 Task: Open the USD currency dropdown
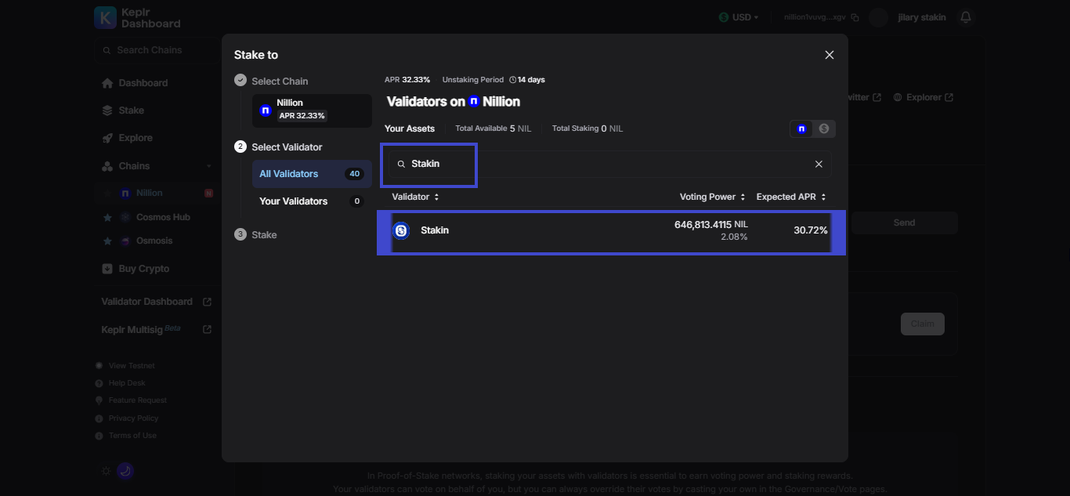[739, 17]
